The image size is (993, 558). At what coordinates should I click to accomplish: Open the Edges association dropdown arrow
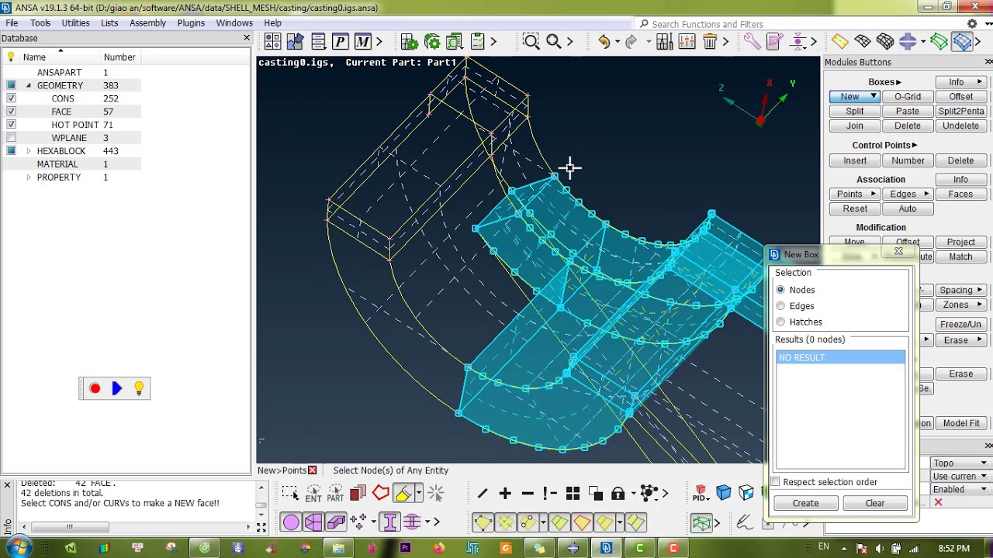tap(926, 194)
